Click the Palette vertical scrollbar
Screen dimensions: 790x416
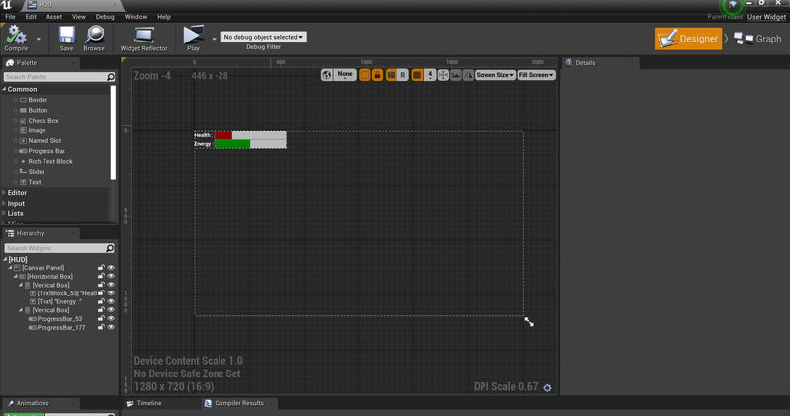(113, 132)
